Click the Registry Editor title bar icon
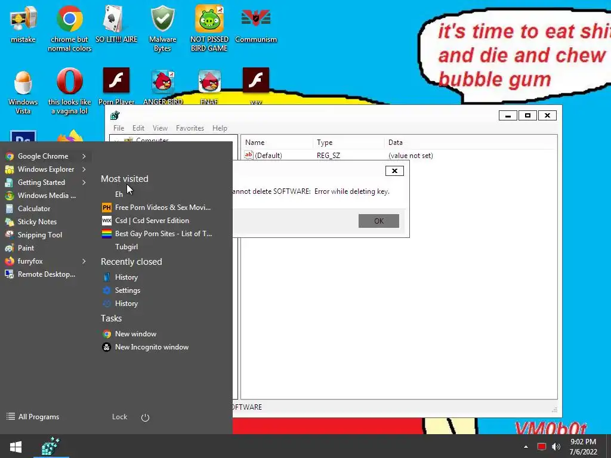Image resolution: width=611 pixels, height=458 pixels. pyautogui.click(x=115, y=115)
